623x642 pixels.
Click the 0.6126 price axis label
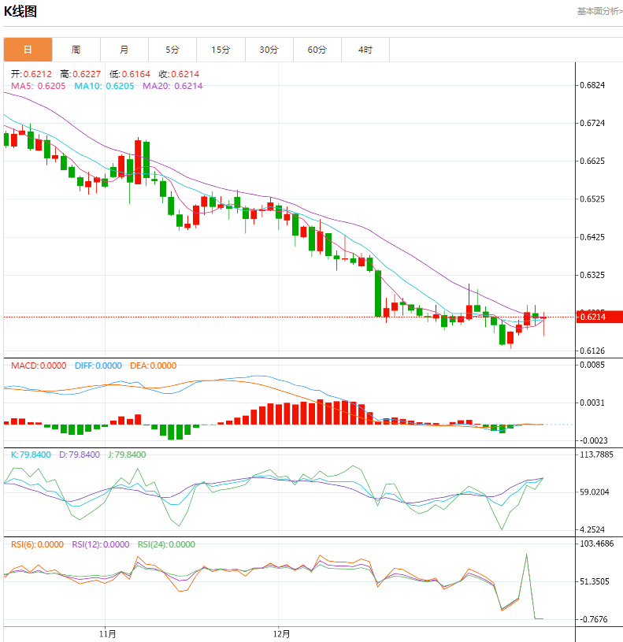click(x=592, y=351)
